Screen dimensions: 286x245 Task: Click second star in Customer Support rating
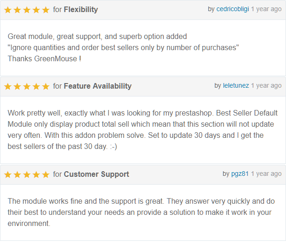pos(17,174)
